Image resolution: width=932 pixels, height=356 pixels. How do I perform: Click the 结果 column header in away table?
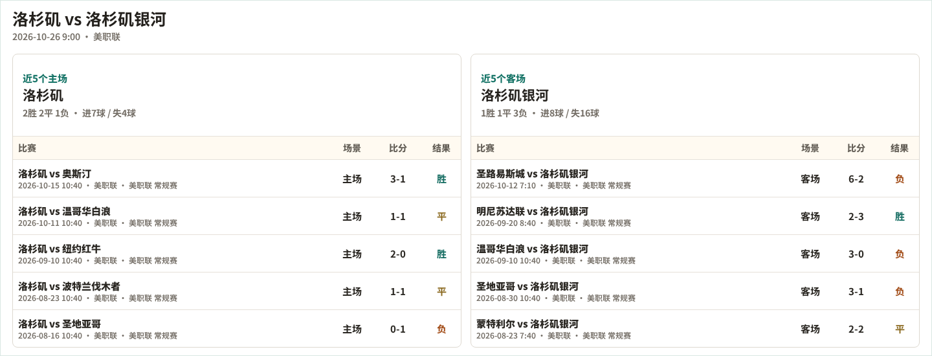900,148
